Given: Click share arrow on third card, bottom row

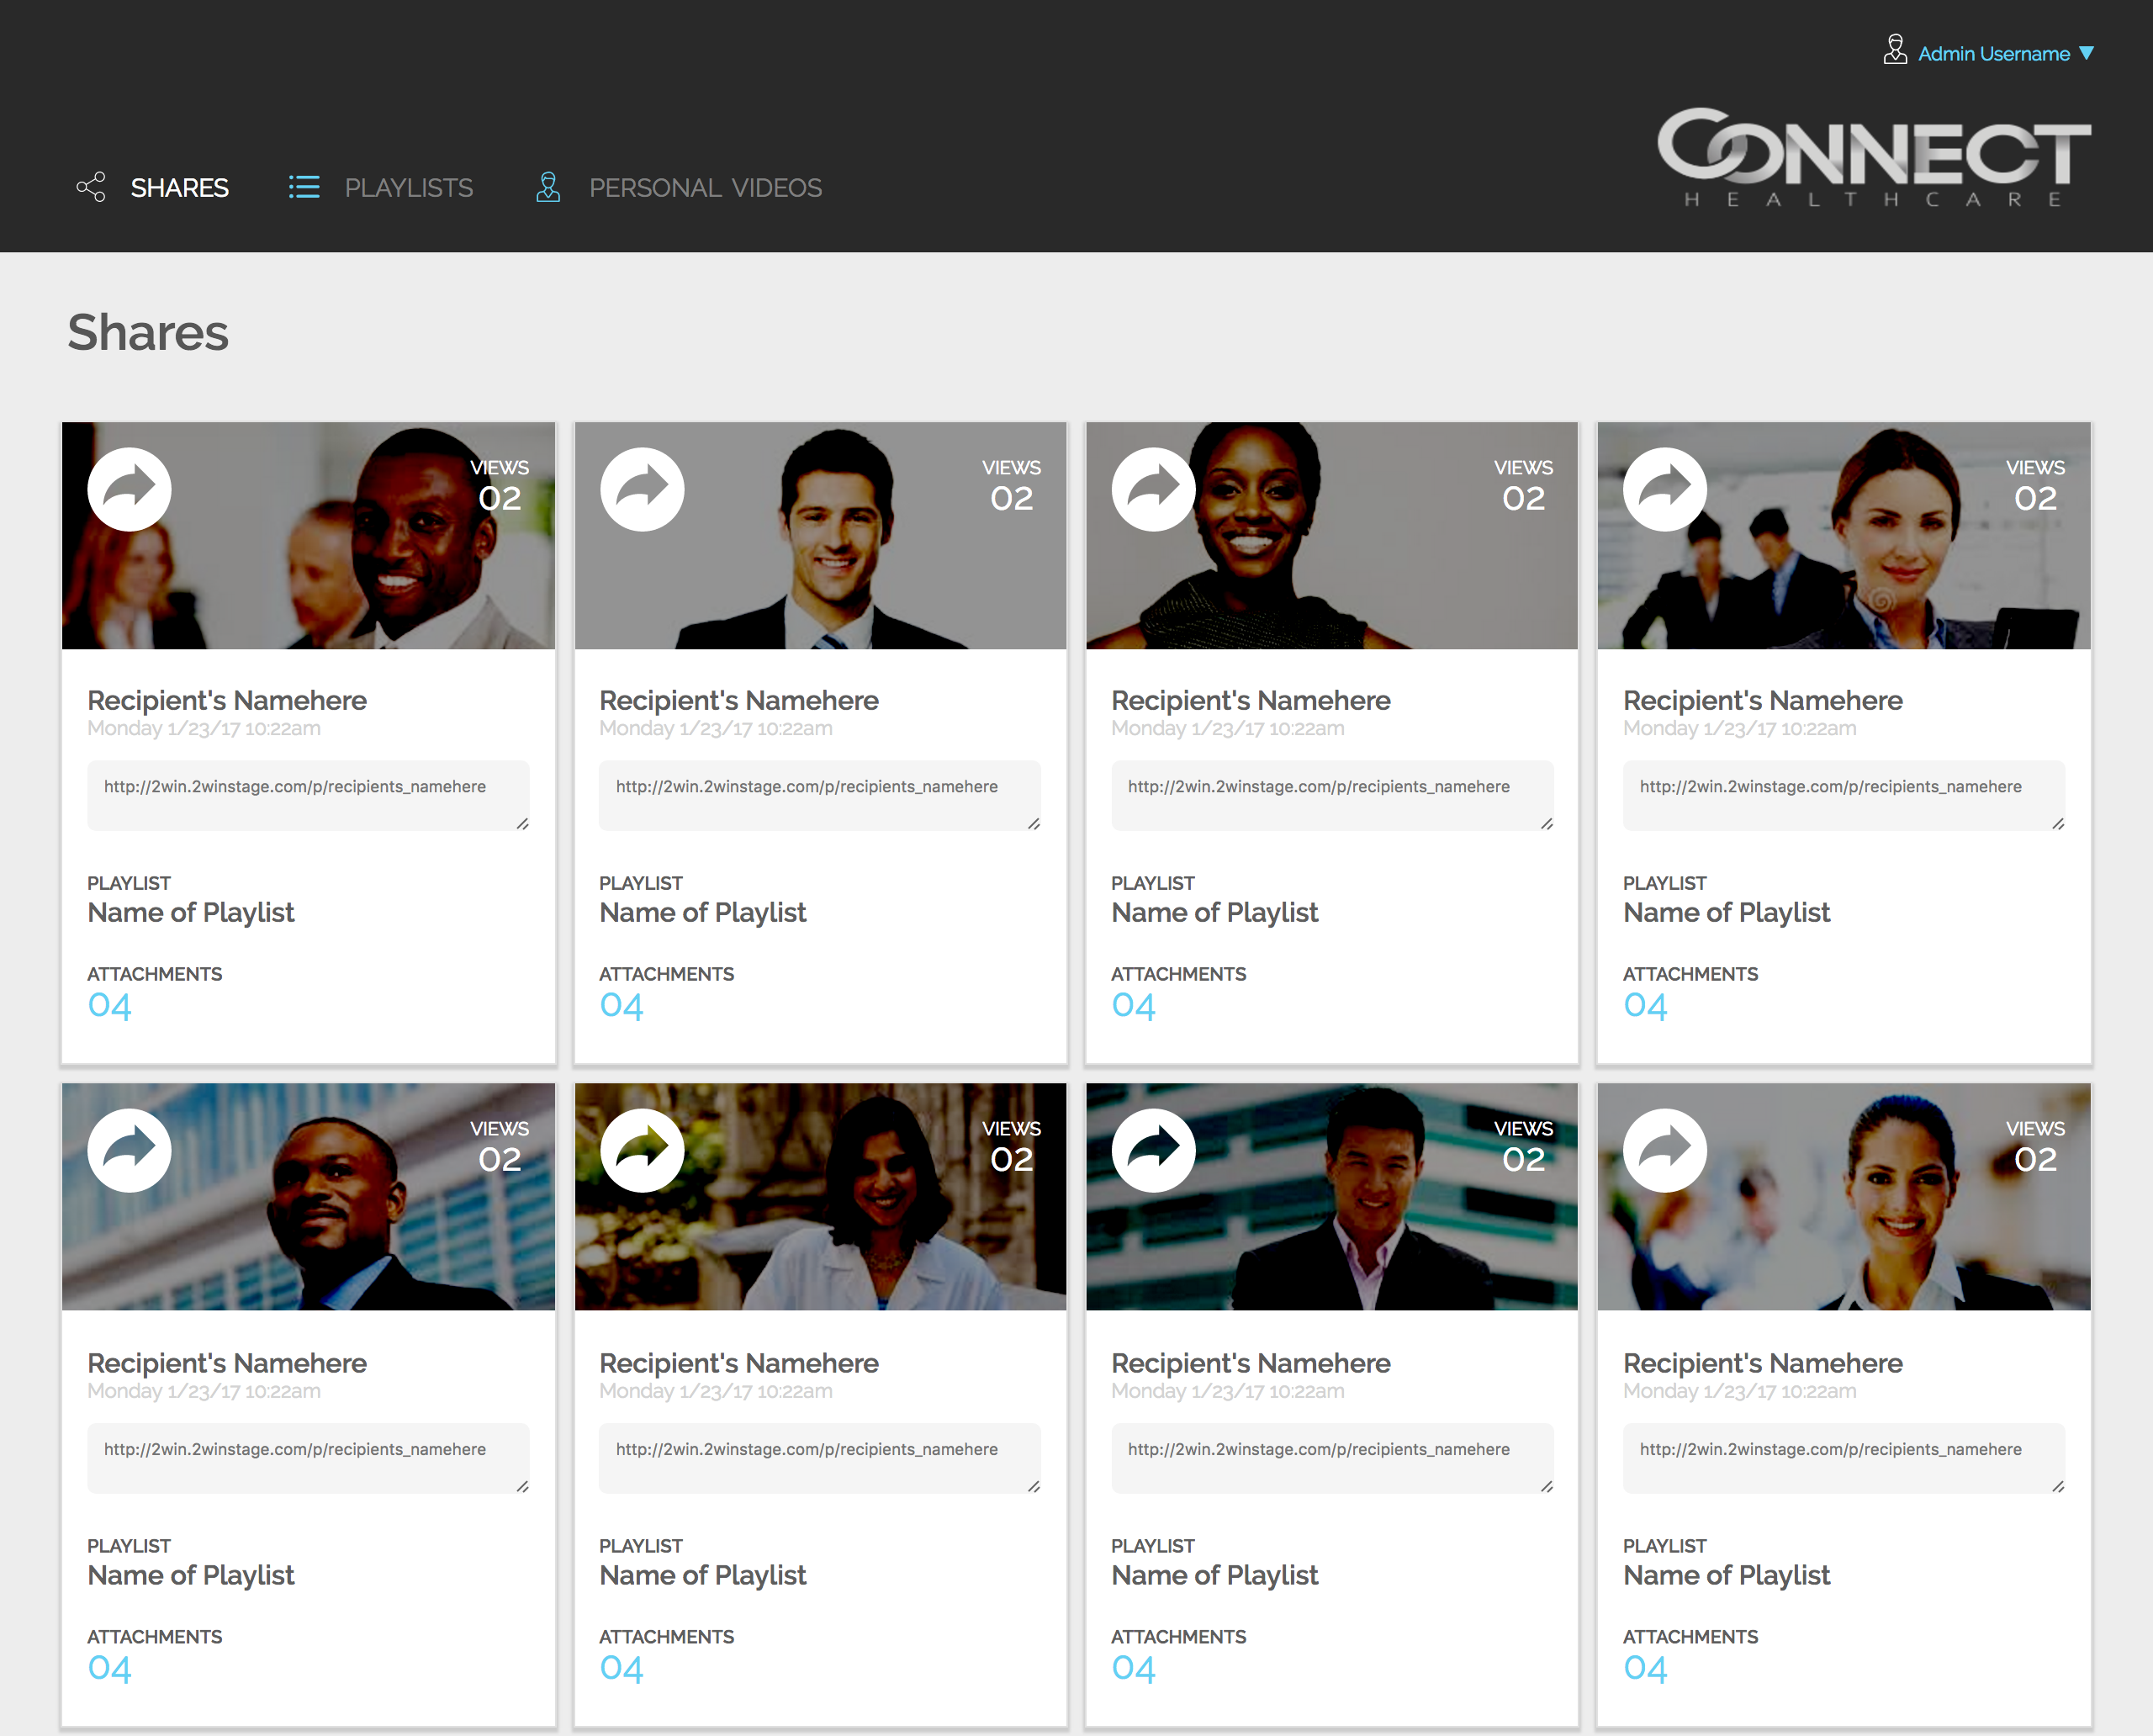Looking at the screenshot, I should [1153, 1150].
